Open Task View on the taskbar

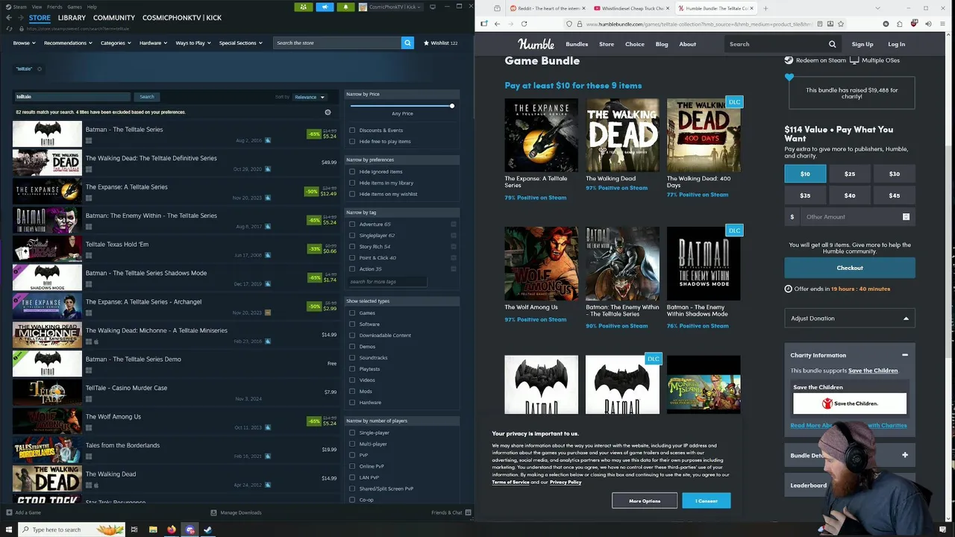point(134,530)
